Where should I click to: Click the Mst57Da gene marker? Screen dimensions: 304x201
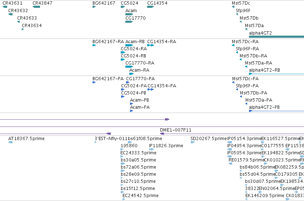pos(246,29)
